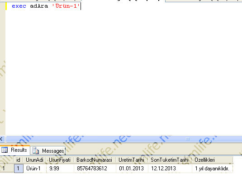Select the UretimTarihi column header
The image size is (242, 192).
(x=132, y=160)
